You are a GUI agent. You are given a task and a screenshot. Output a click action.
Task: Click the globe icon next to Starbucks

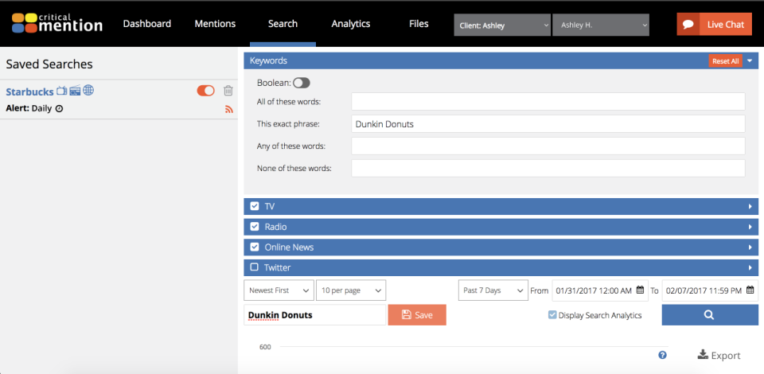point(88,90)
